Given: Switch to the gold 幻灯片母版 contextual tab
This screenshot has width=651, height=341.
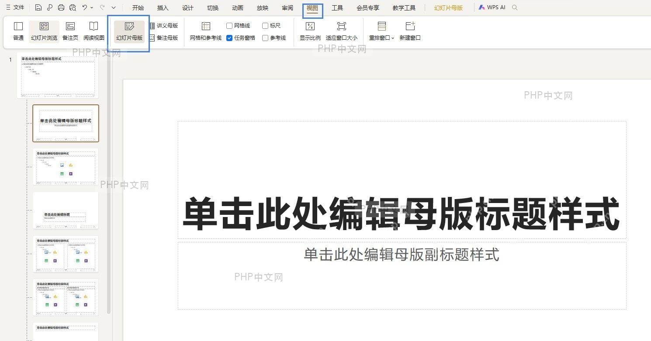Looking at the screenshot, I should [x=449, y=8].
